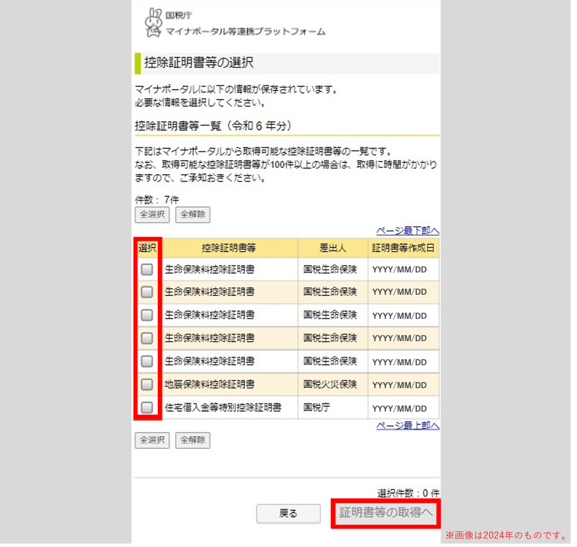577x547 pixels.
Task: Enable the fourth 生命保険料控除証明書 checkbox
Action: pos(147,338)
